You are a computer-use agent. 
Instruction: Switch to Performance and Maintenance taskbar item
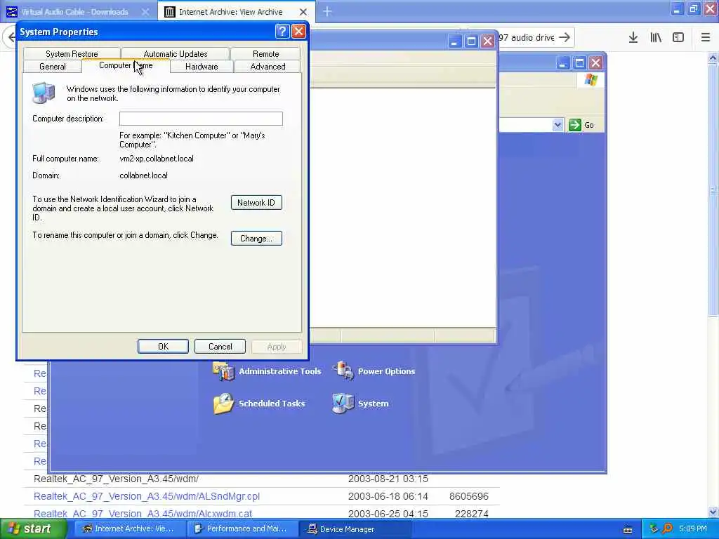pyautogui.click(x=242, y=529)
